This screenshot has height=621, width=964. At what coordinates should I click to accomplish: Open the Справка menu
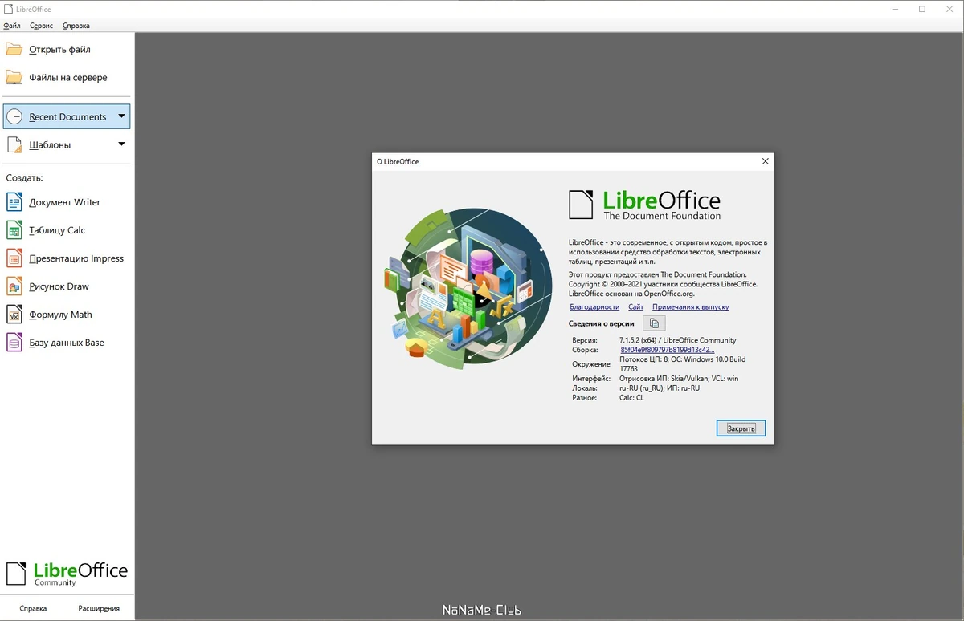tap(76, 26)
